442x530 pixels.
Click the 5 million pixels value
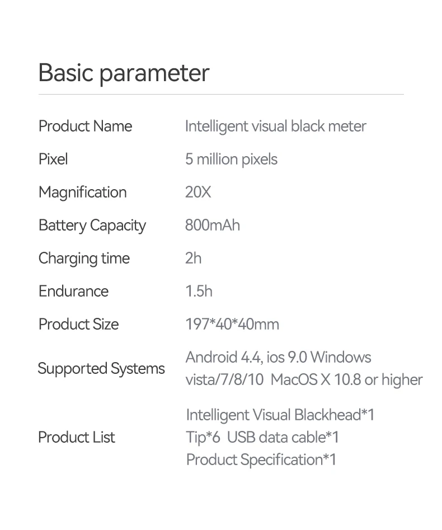click(x=231, y=160)
